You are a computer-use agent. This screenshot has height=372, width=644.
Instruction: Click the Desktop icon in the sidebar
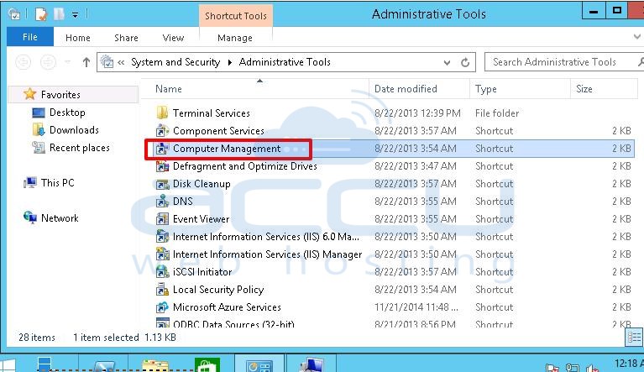[38, 113]
